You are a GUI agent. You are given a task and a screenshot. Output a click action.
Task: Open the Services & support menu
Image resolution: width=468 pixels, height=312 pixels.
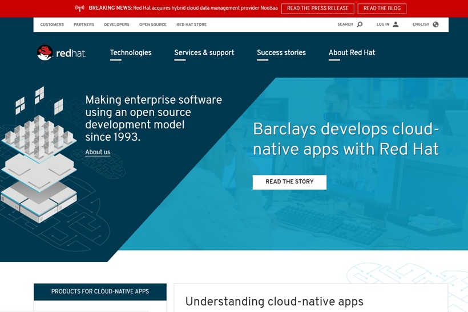204,53
